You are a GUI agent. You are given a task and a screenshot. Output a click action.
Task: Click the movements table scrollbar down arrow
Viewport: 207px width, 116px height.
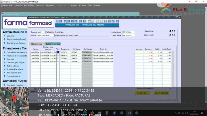click(173, 86)
